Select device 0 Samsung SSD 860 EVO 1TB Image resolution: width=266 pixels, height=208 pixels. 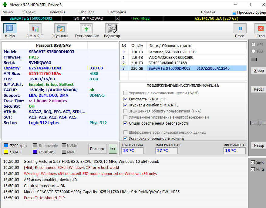click(x=183, y=52)
